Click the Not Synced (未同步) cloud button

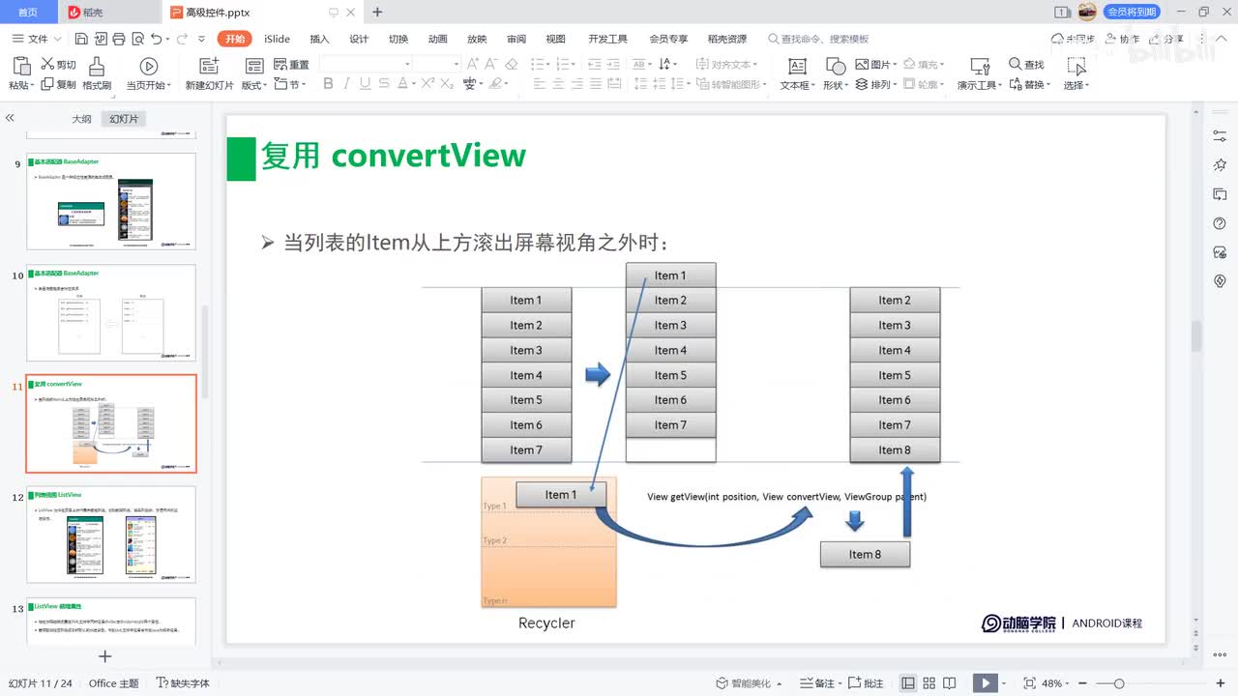(1073, 39)
